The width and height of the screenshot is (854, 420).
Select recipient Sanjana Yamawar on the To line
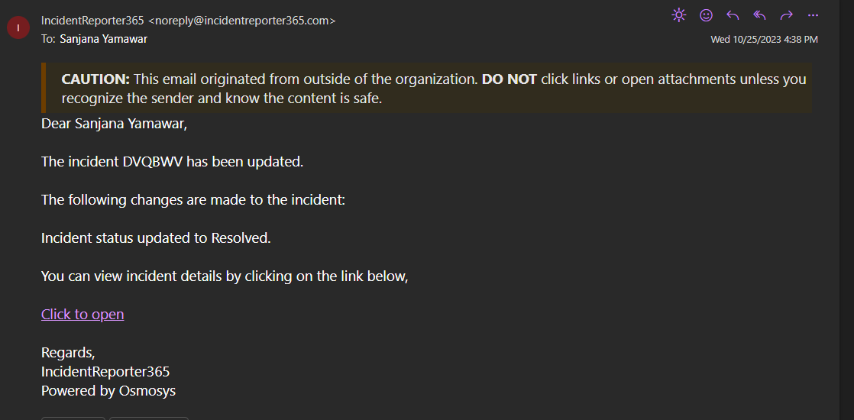coord(103,38)
